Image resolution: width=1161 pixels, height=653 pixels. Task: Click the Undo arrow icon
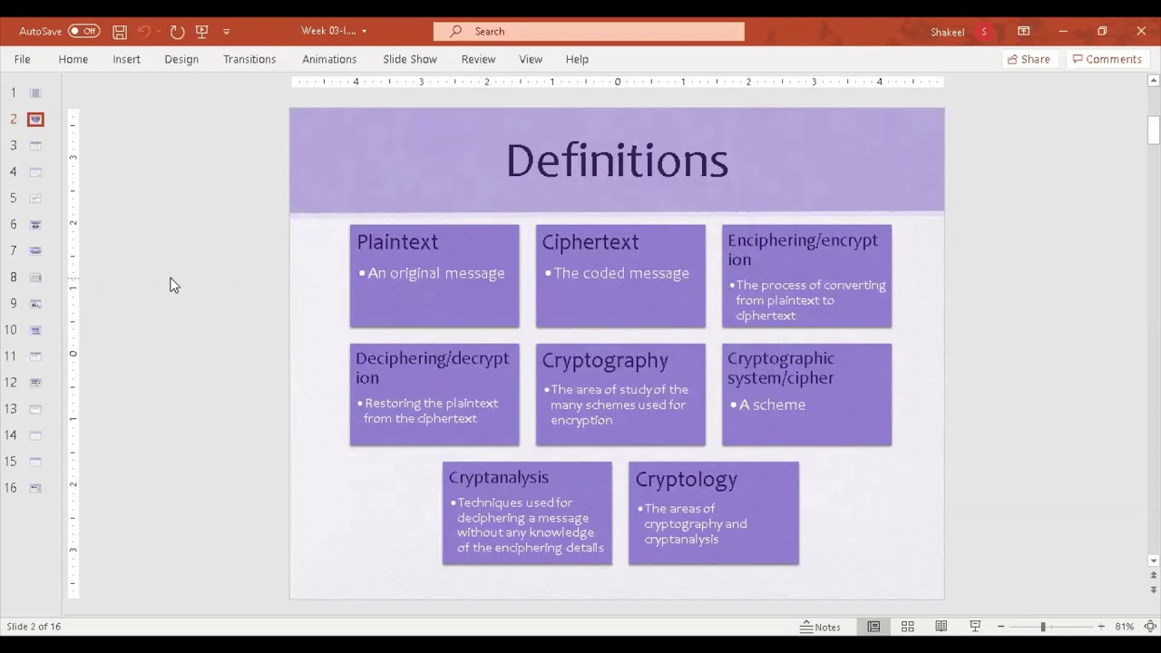[143, 31]
